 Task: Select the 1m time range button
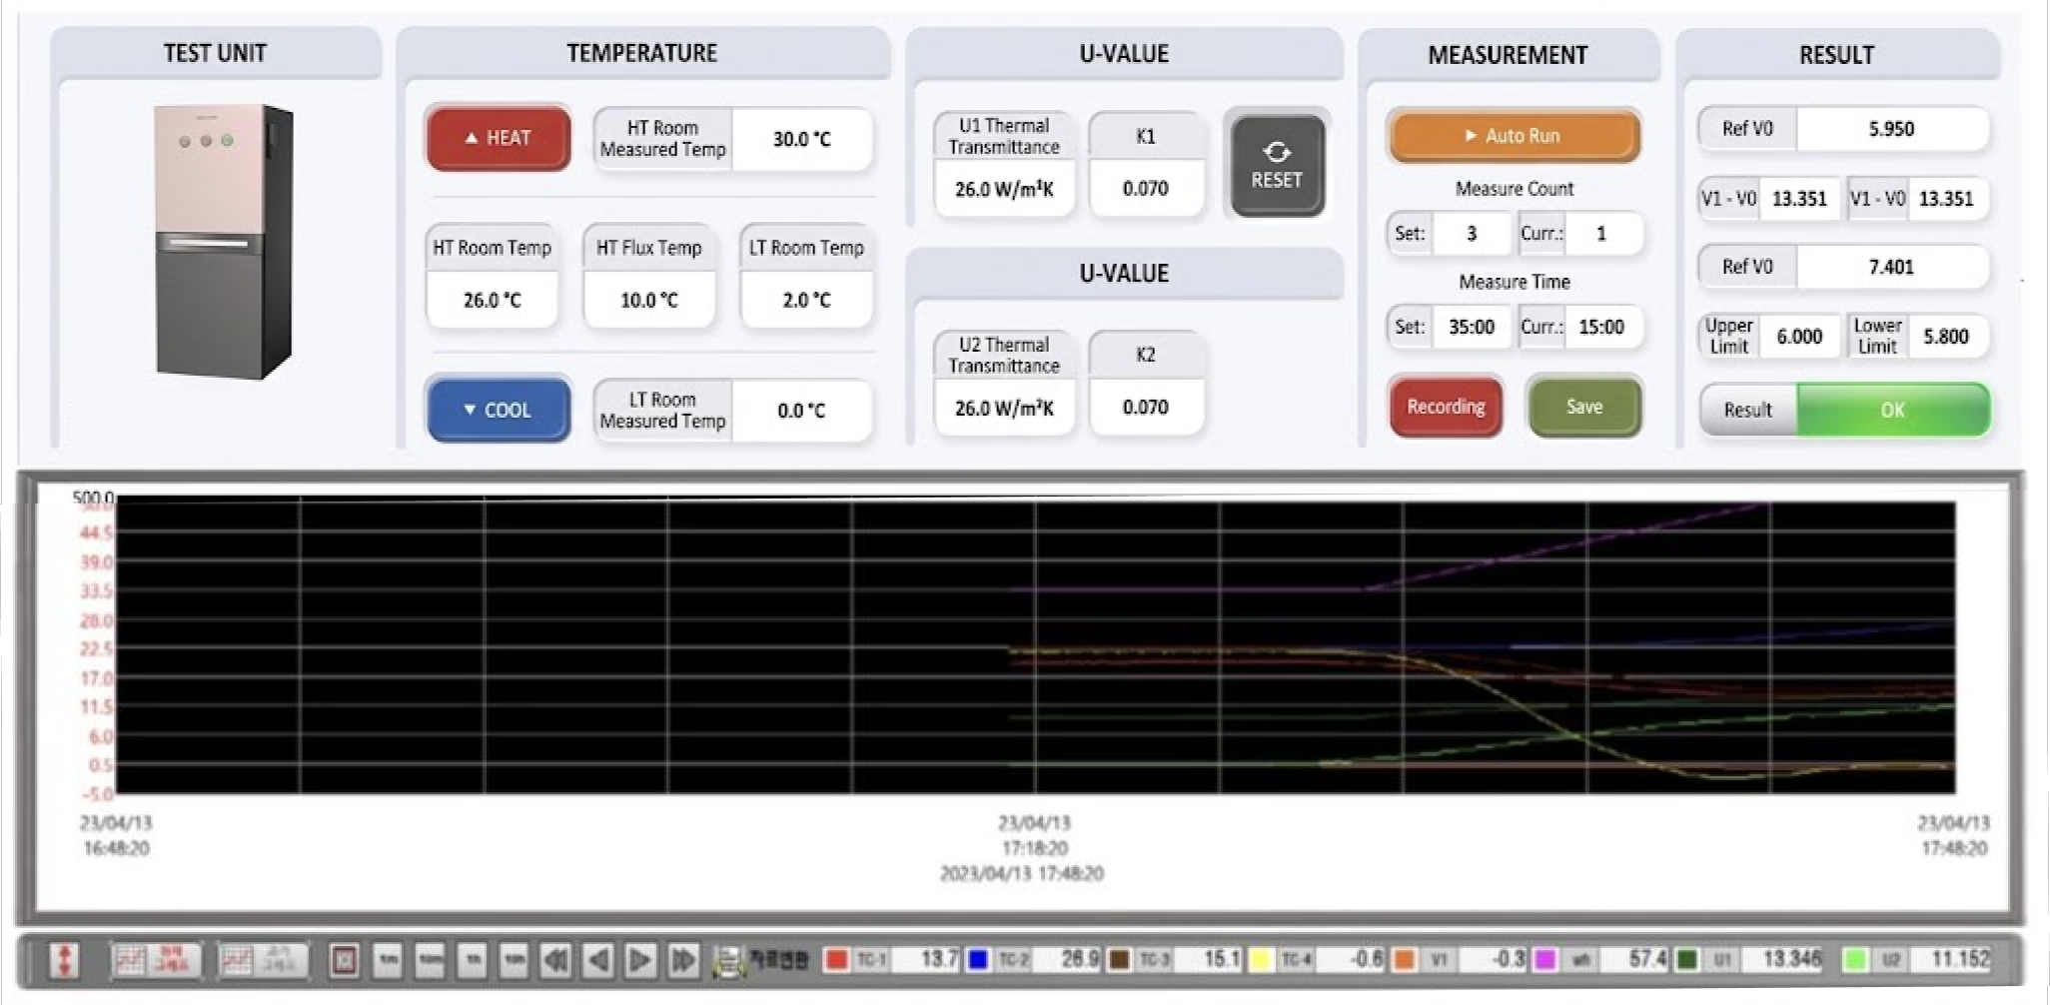[389, 960]
